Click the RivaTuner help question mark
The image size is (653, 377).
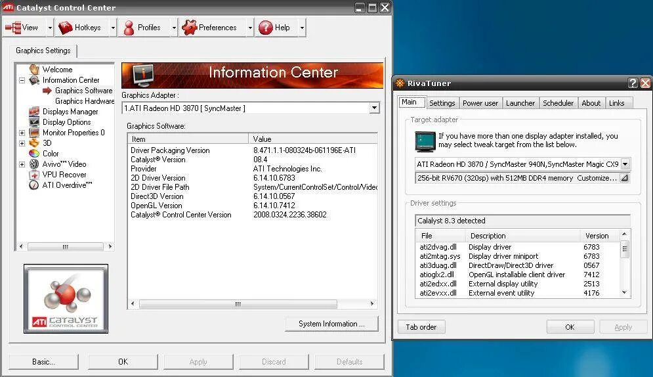coord(633,83)
